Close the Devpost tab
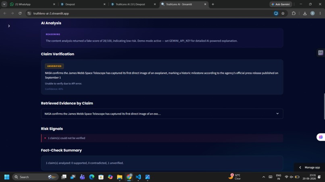 click(x=104, y=4)
